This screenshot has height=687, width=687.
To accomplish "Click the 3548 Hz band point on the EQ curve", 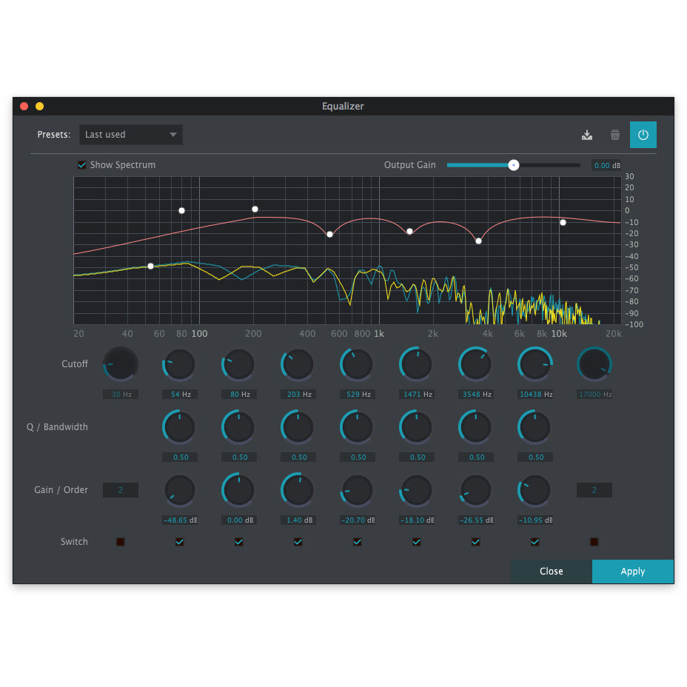I will coord(478,241).
